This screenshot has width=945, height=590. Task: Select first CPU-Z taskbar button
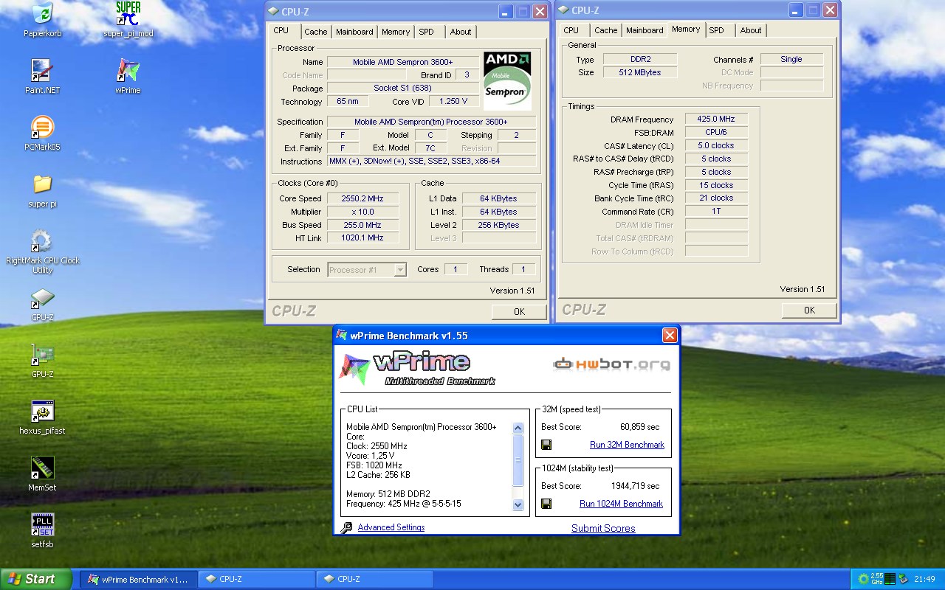pyautogui.click(x=257, y=579)
